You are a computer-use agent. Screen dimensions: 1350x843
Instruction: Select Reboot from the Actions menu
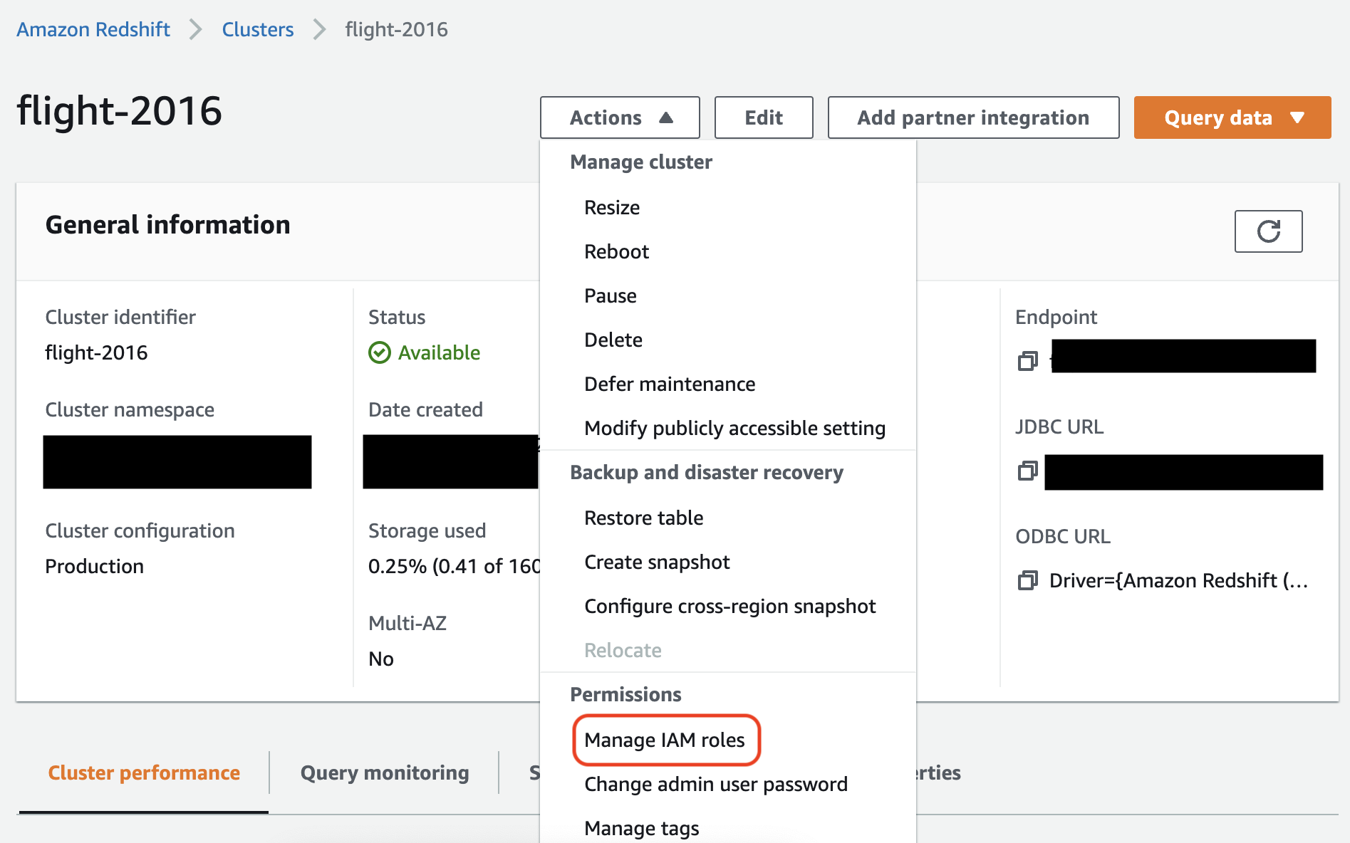[616, 251]
